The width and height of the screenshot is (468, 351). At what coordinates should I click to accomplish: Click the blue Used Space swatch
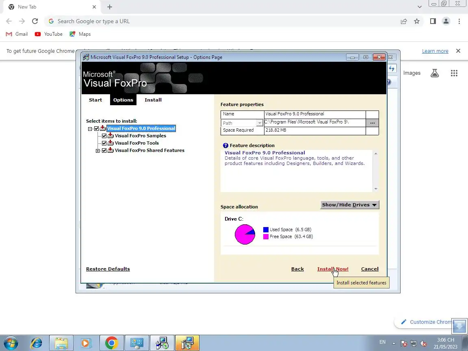click(266, 230)
